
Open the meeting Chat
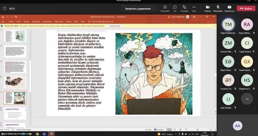tap(175, 8)
